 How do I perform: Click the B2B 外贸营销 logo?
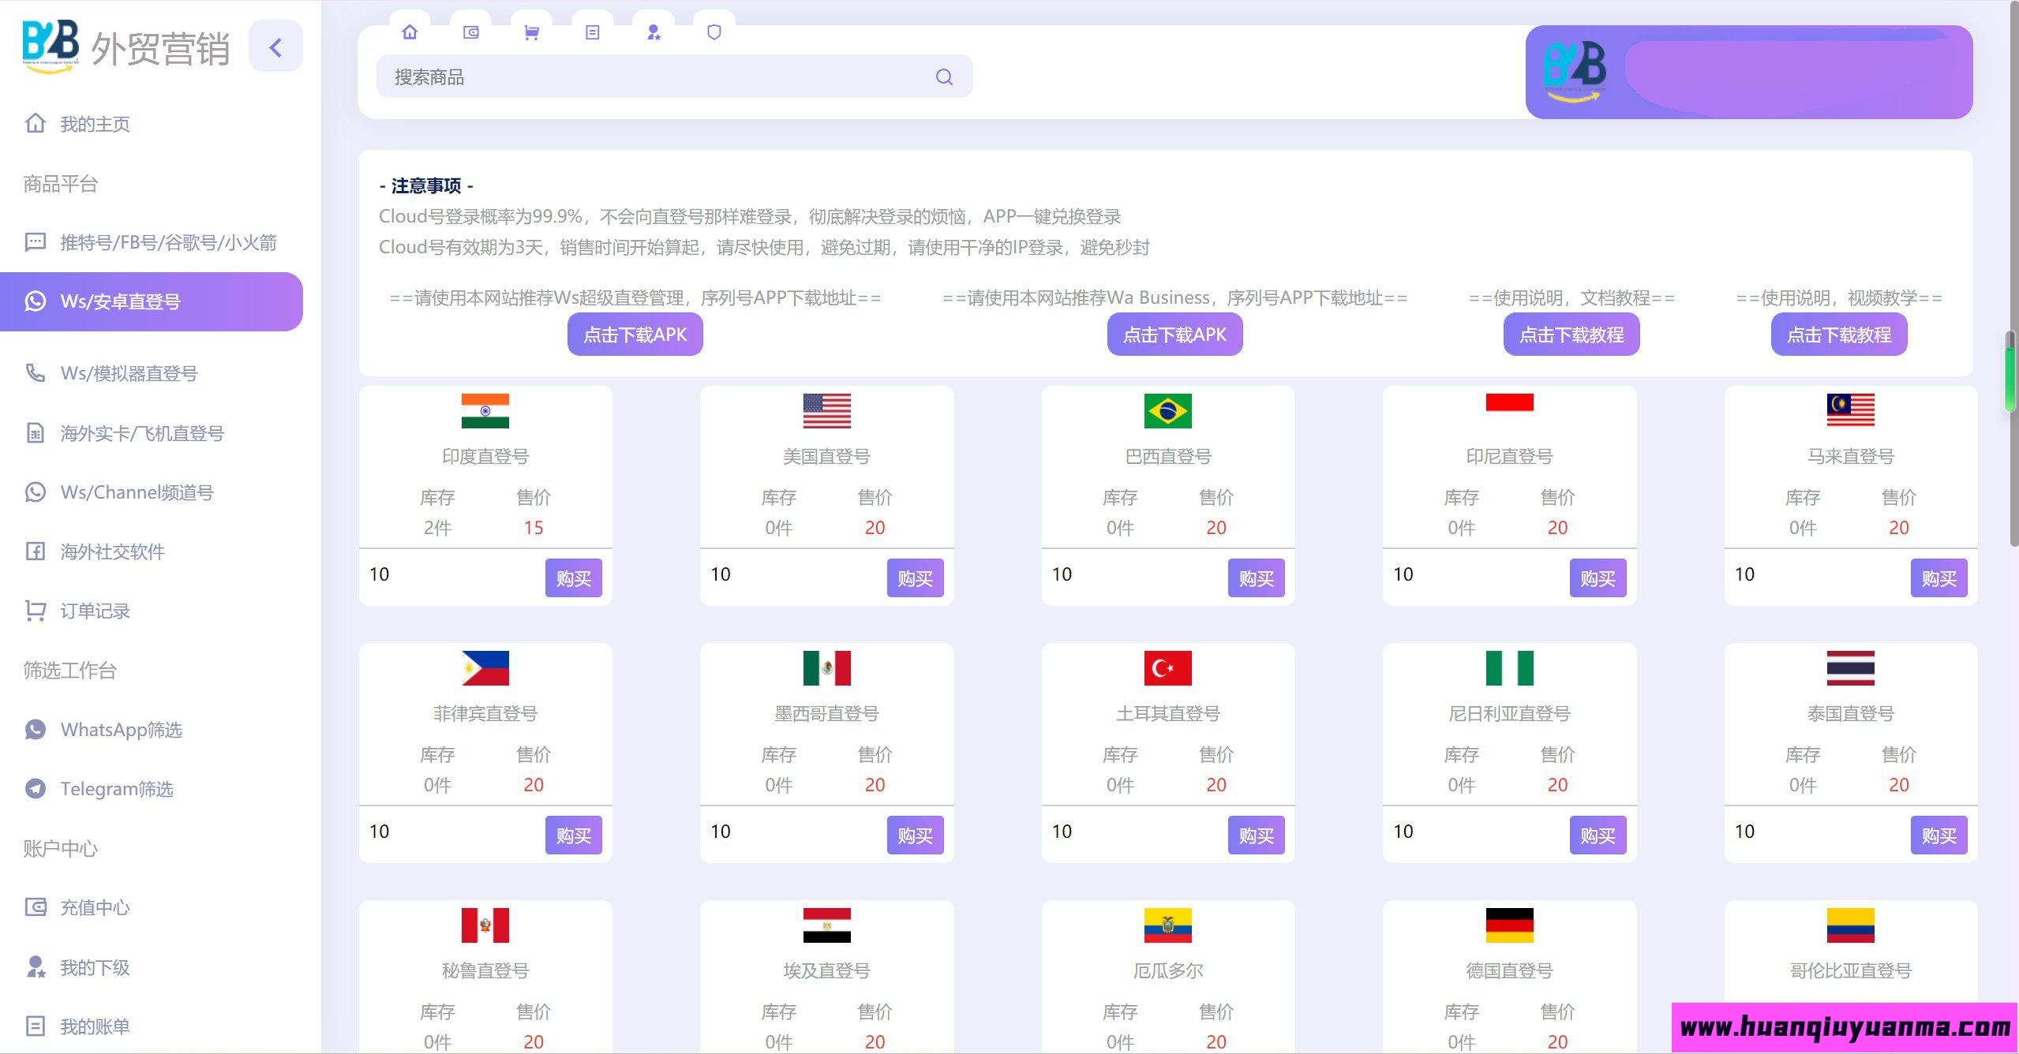(126, 48)
